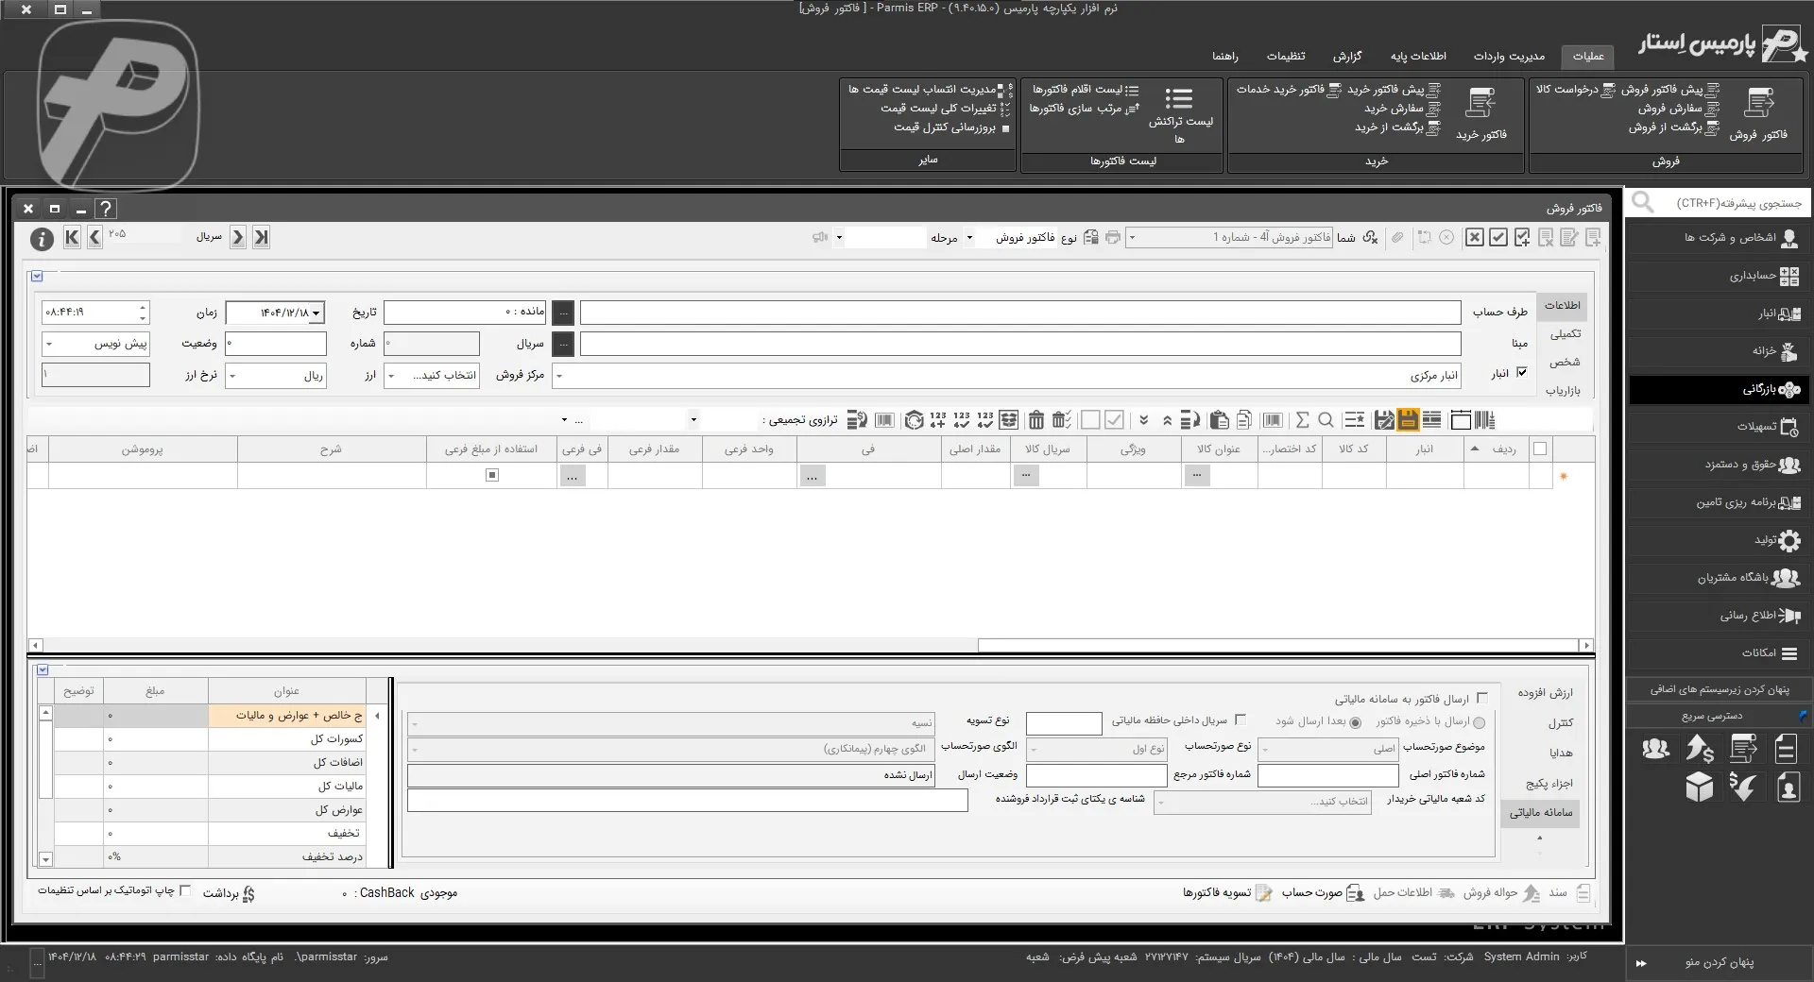
Task: Open the Accounting (حسابداری) sidebar module
Action: point(1718,276)
